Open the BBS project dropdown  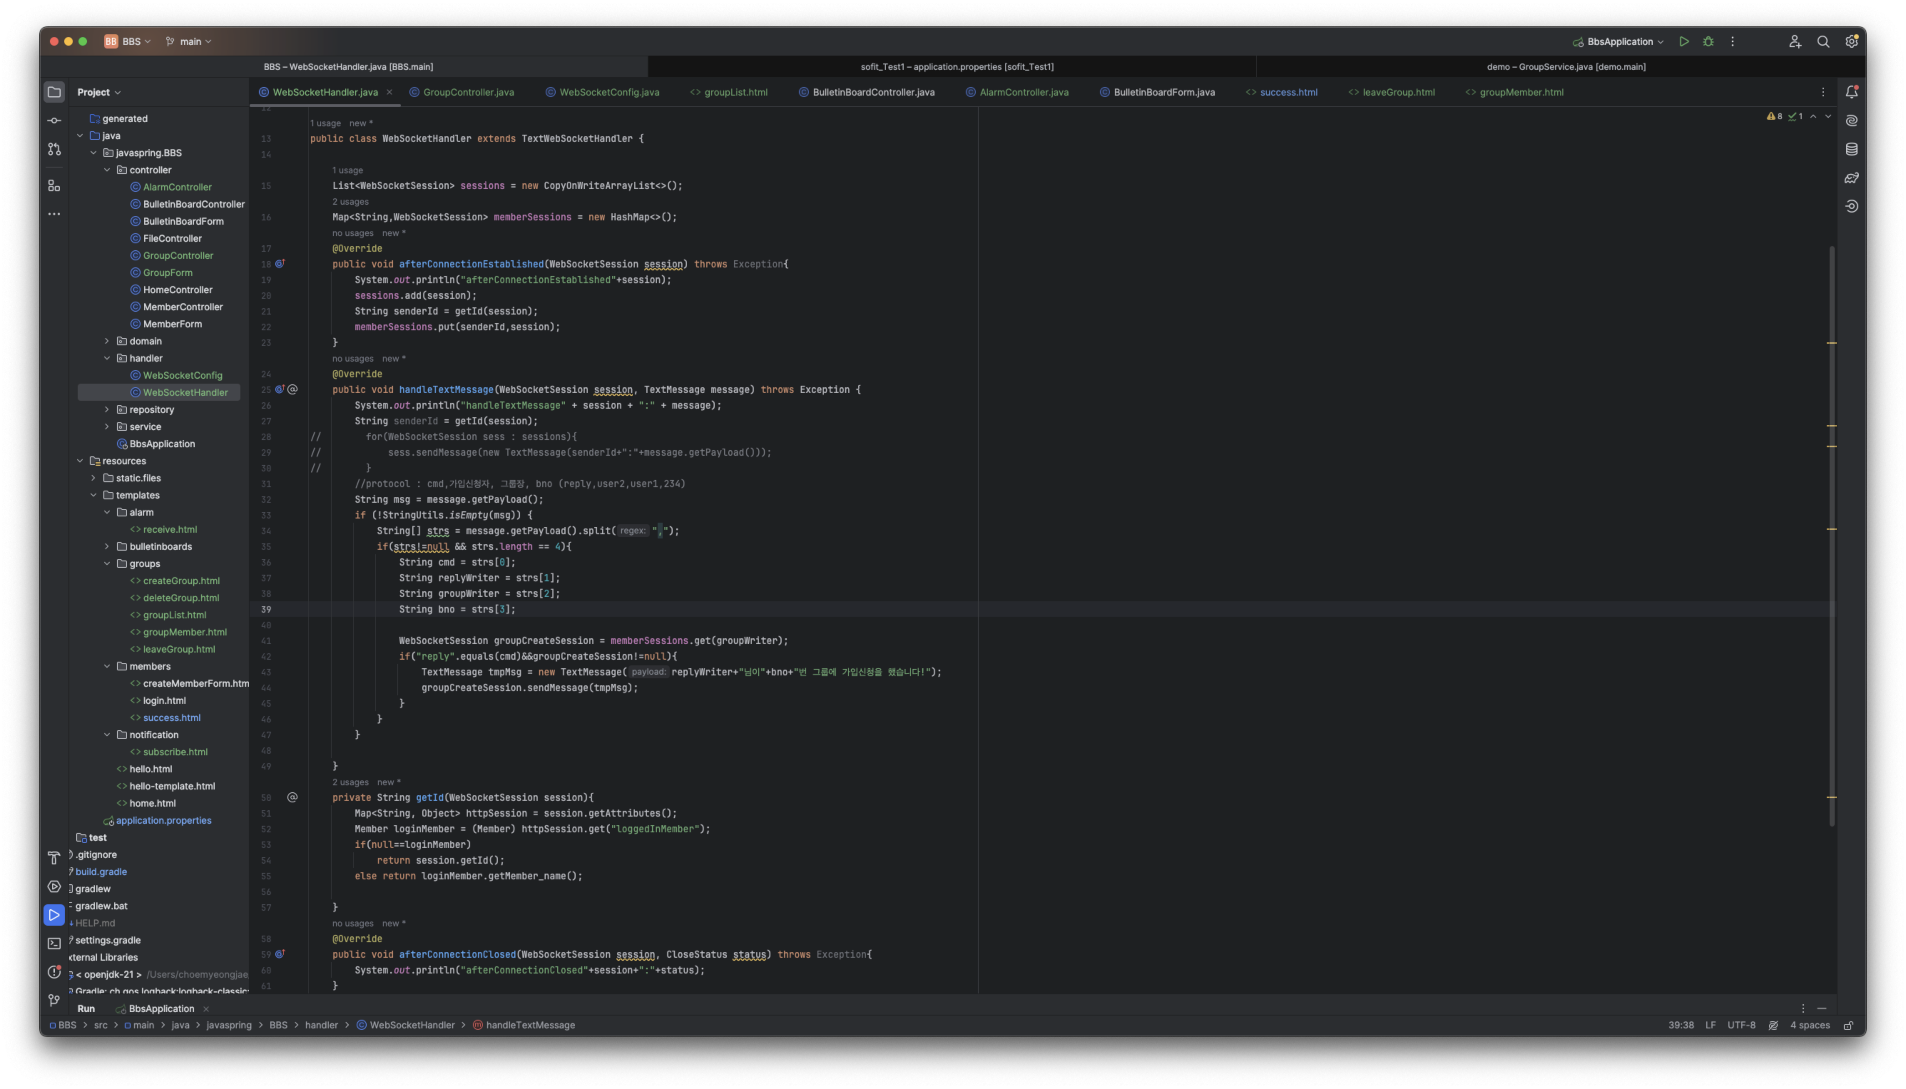128,42
